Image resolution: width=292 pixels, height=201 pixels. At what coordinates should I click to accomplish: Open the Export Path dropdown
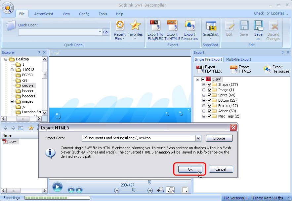[x=198, y=138]
